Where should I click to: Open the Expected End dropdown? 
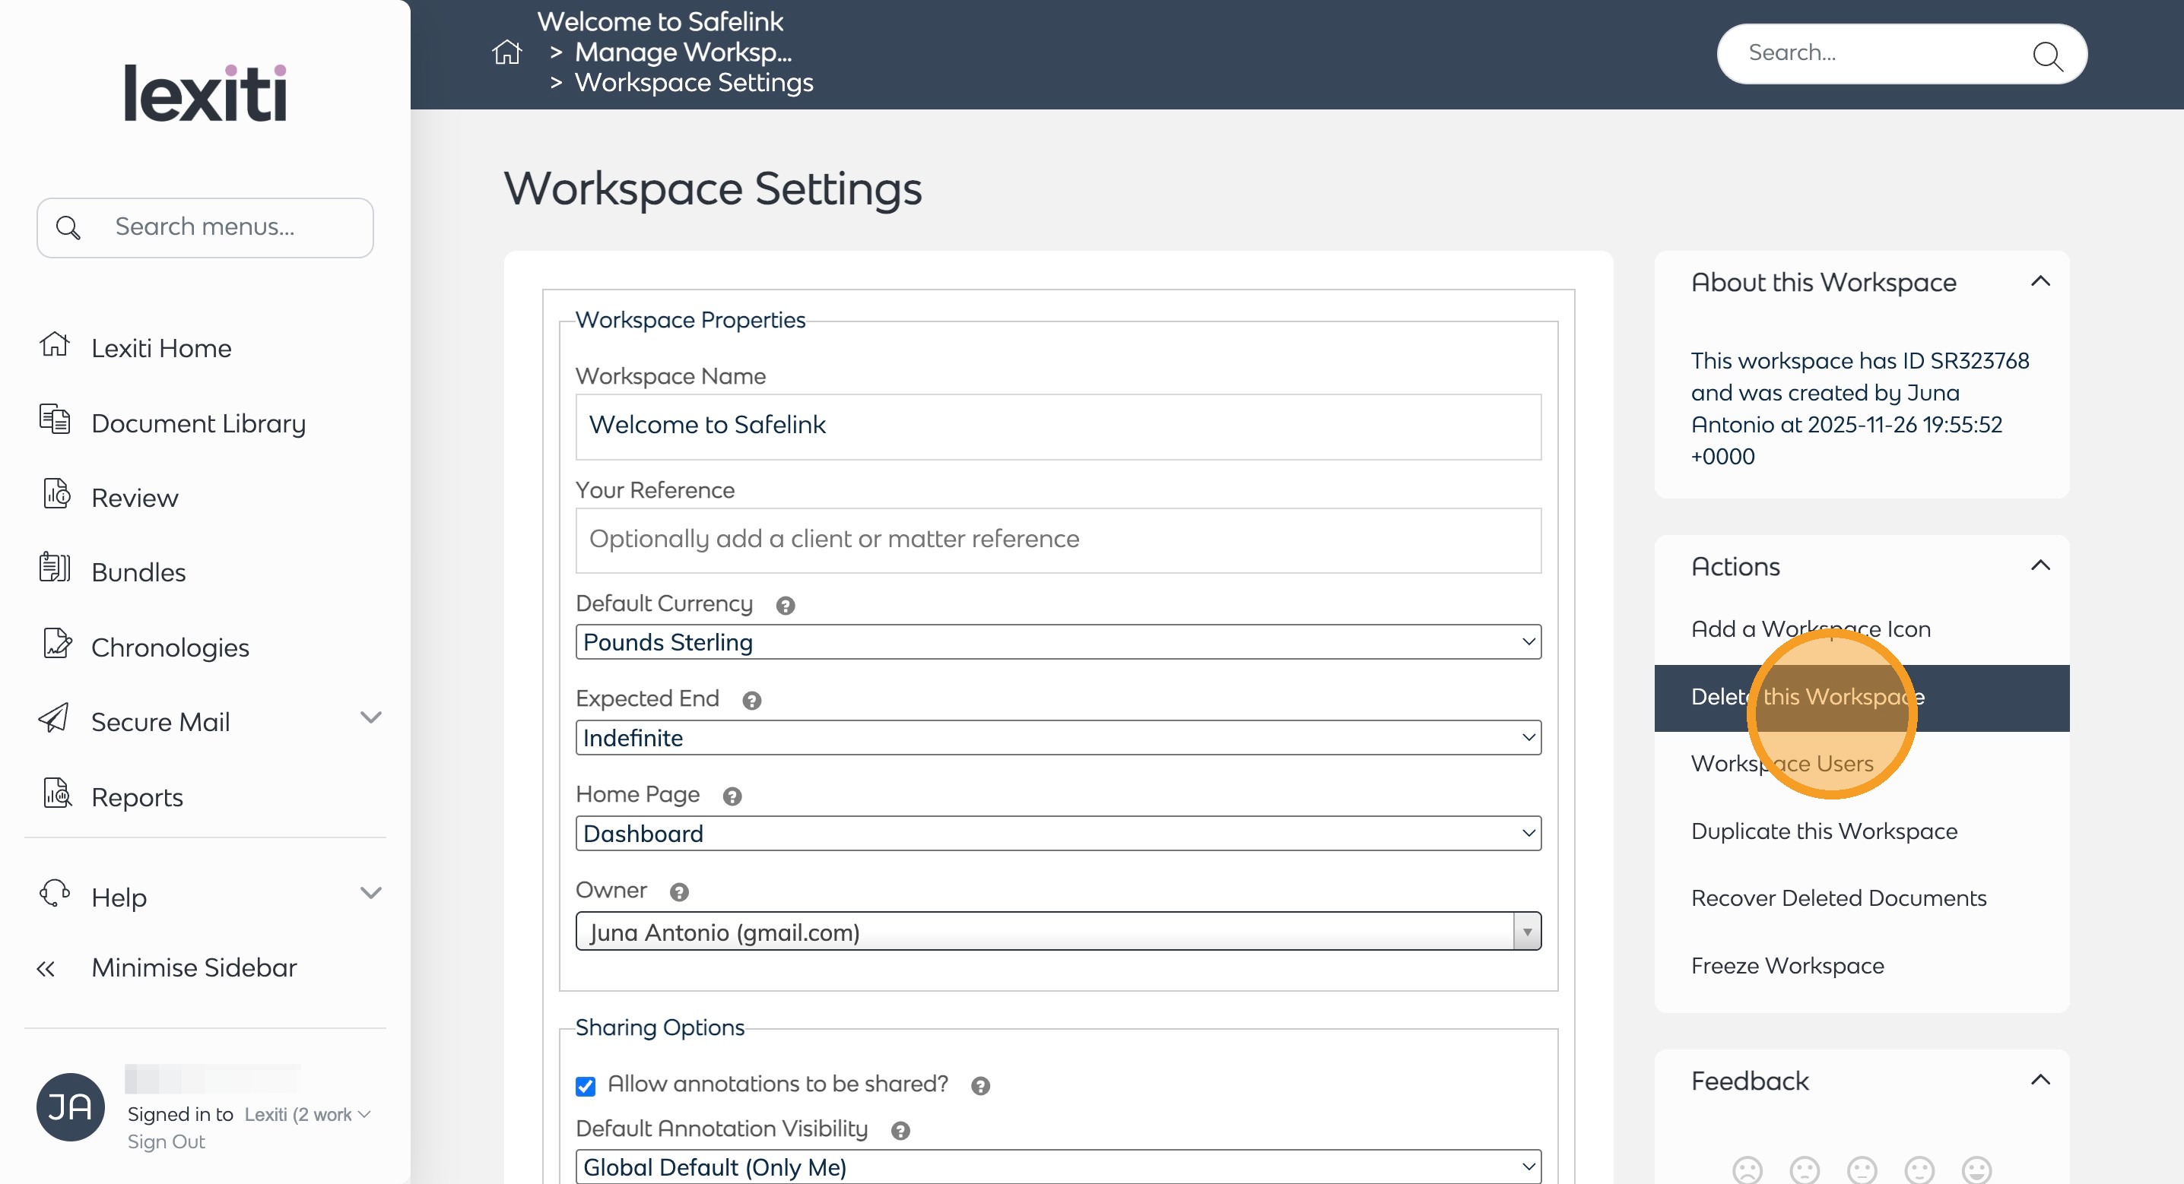tap(1057, 738)
